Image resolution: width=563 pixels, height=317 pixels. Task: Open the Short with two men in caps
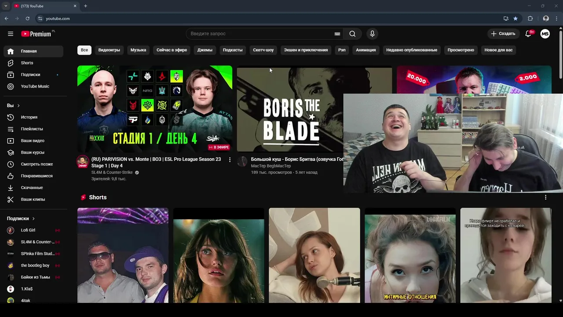point(123,255)
